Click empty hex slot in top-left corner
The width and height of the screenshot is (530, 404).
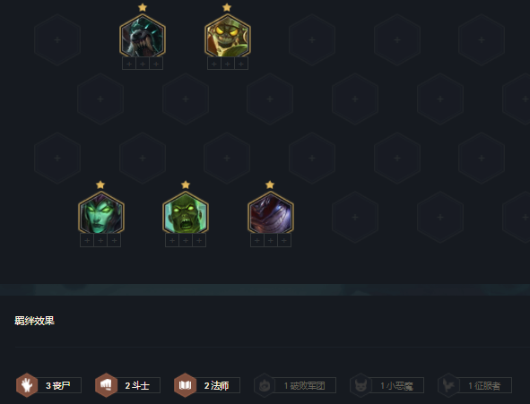[x=57, y=39]
